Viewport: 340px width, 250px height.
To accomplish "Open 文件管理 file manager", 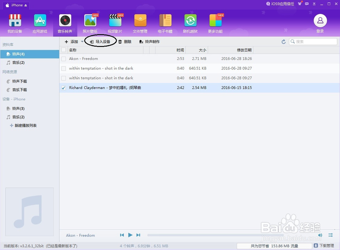I will (x=140, y=24).
